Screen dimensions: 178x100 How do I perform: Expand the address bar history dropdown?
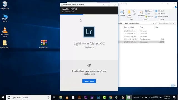153,23
